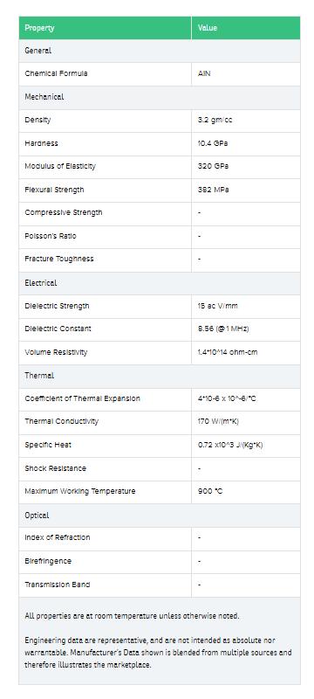
Task: Select the Flexural Strength row label
Action: click(54, 190)
